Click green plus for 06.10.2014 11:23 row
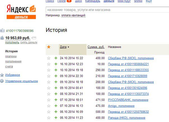The width and height of the screenshot is (169, 122). 56,118
